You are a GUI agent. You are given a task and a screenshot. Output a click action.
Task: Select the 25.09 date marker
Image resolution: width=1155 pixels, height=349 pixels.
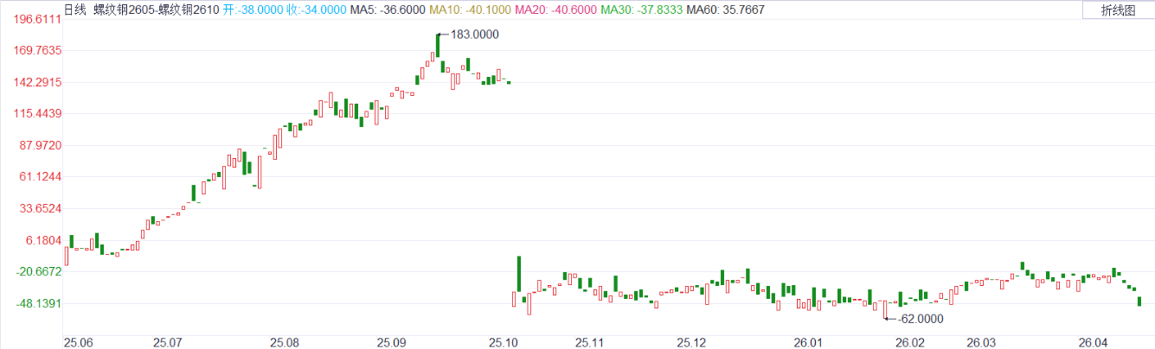pyautogui.click(x=391, y=342)
